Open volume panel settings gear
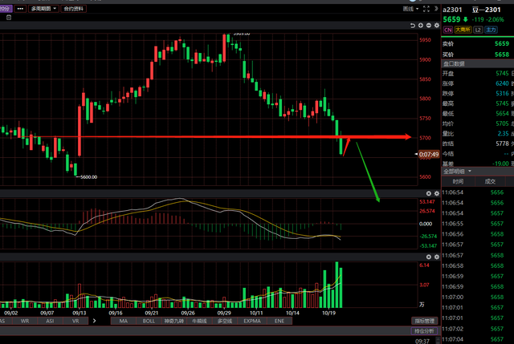This screenshot has width=514, height=344. [437, 257]
